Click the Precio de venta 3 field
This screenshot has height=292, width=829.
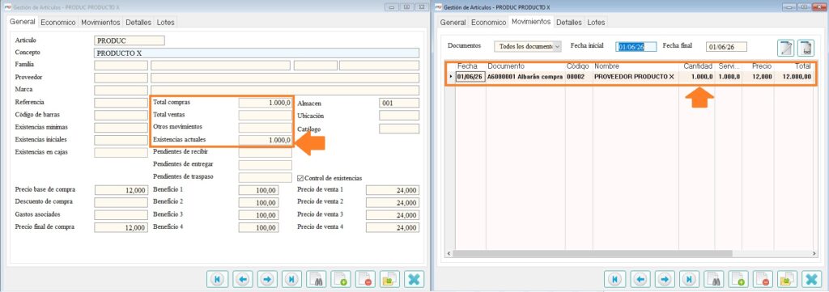point(393,215)
